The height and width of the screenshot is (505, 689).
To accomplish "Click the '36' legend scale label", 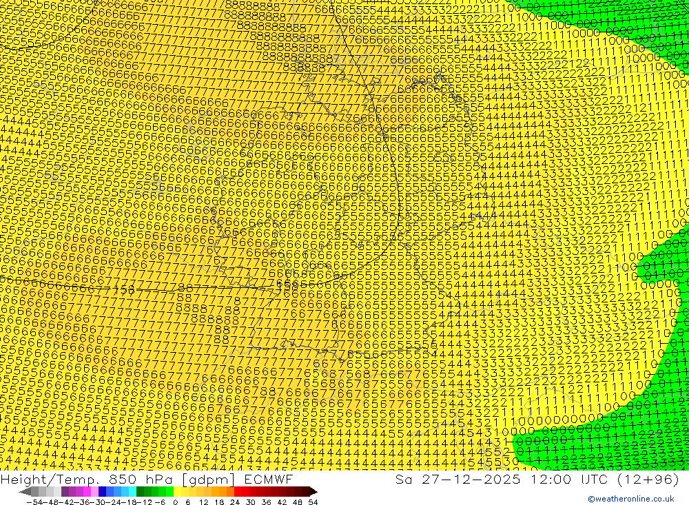I will [x=266, y=502].
